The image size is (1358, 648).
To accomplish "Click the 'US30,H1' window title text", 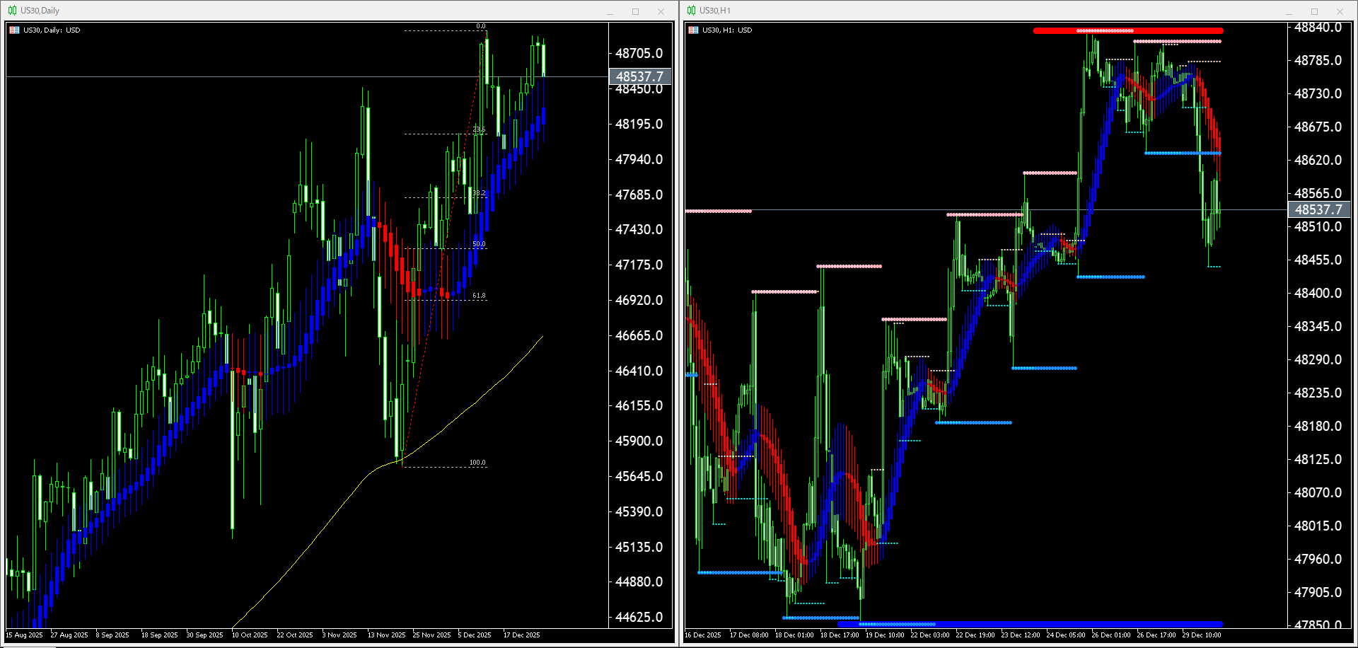I will click(715, 11).
